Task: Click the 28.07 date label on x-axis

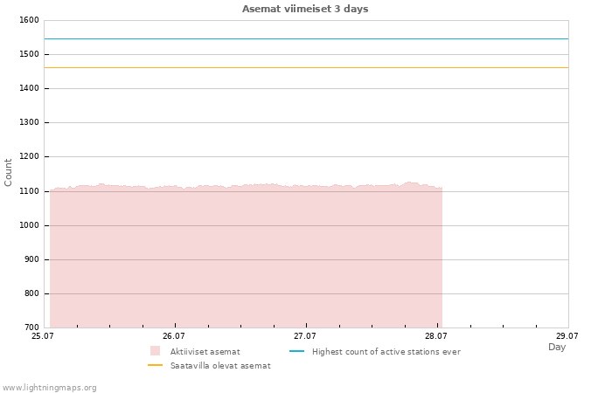Action: [x=436, y=335]
